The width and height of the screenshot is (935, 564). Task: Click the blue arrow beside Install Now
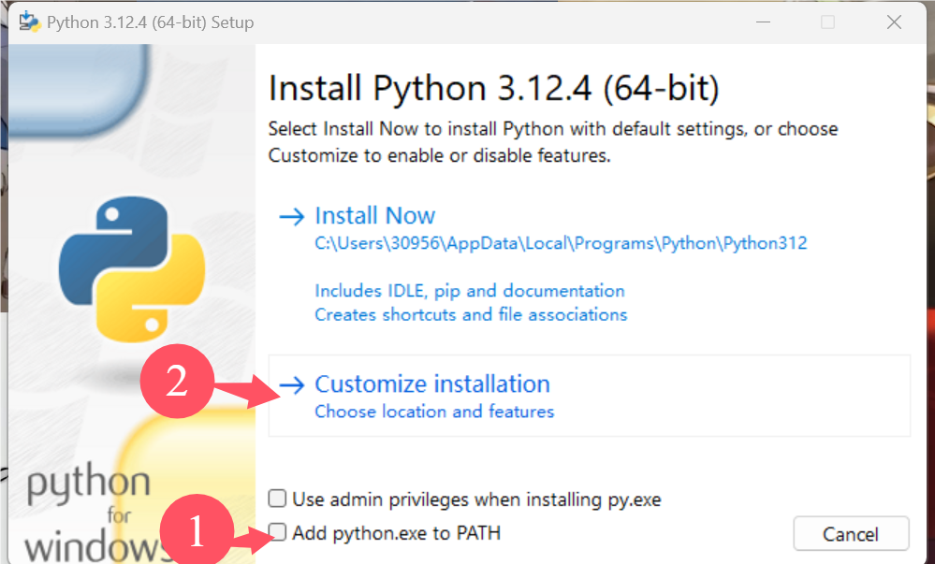[x=292, y=216]
